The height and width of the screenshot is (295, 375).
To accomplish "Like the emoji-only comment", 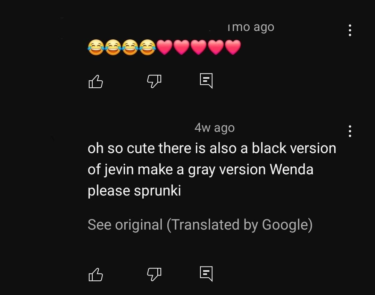I will coord(96,82).
